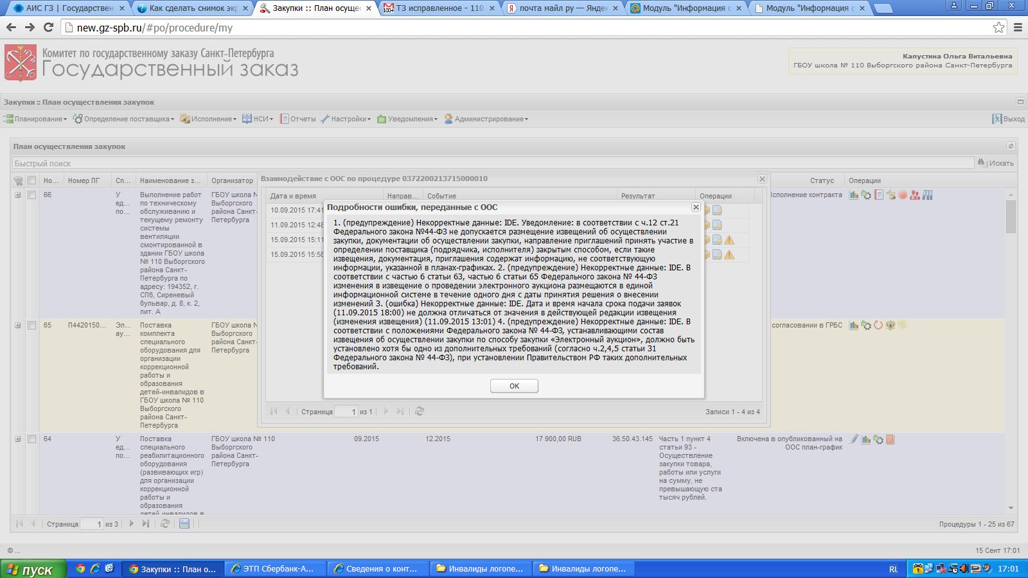The height and width of the screenshot is (578, 1028).
Task: Tick checkbox for procedure row 64
Action: click(31, 439)
